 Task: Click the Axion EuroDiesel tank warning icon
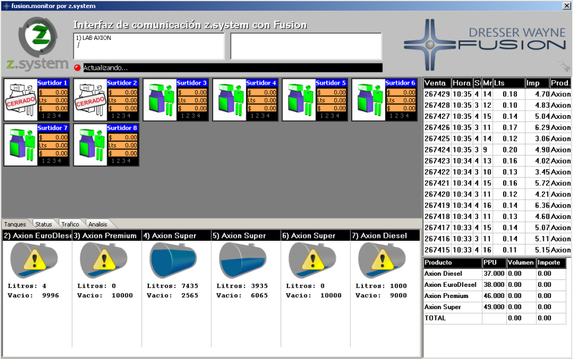(x=34, y=260)
